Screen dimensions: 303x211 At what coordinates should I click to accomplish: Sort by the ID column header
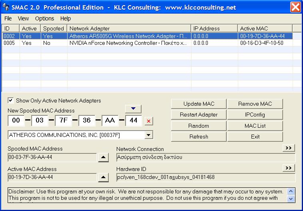click(11, 28)
